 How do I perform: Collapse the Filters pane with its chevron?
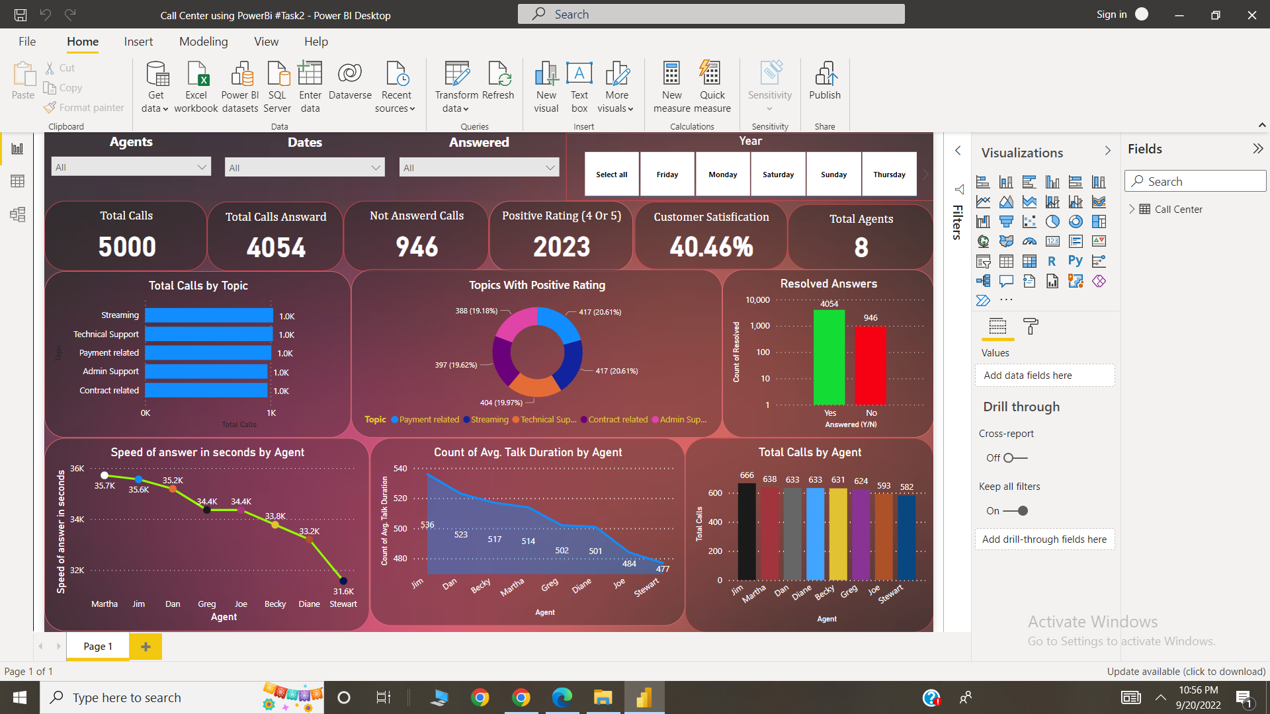pyautogui.click(x=958, y=150)
